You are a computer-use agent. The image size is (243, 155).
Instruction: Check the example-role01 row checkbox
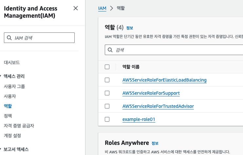coord(107,119)
